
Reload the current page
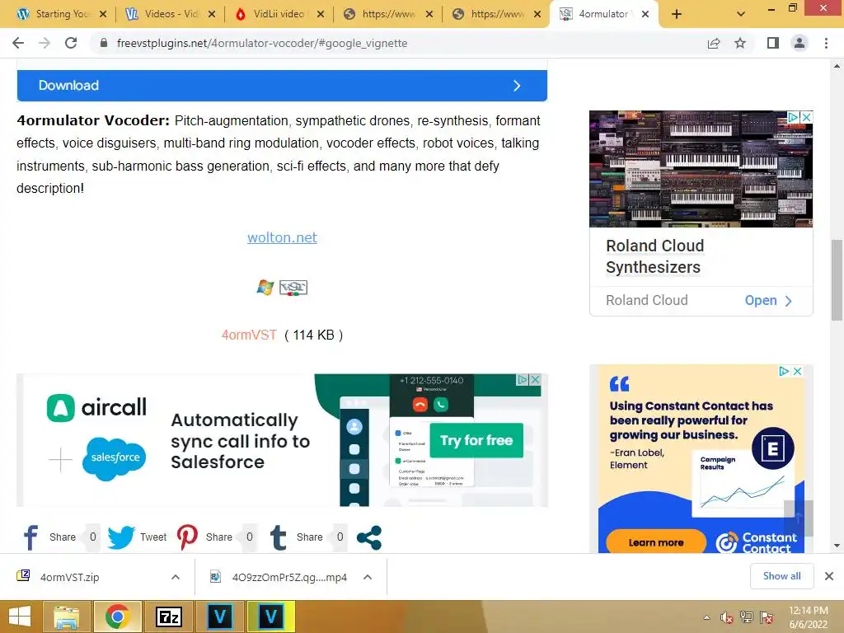click(x=71, y=43)
